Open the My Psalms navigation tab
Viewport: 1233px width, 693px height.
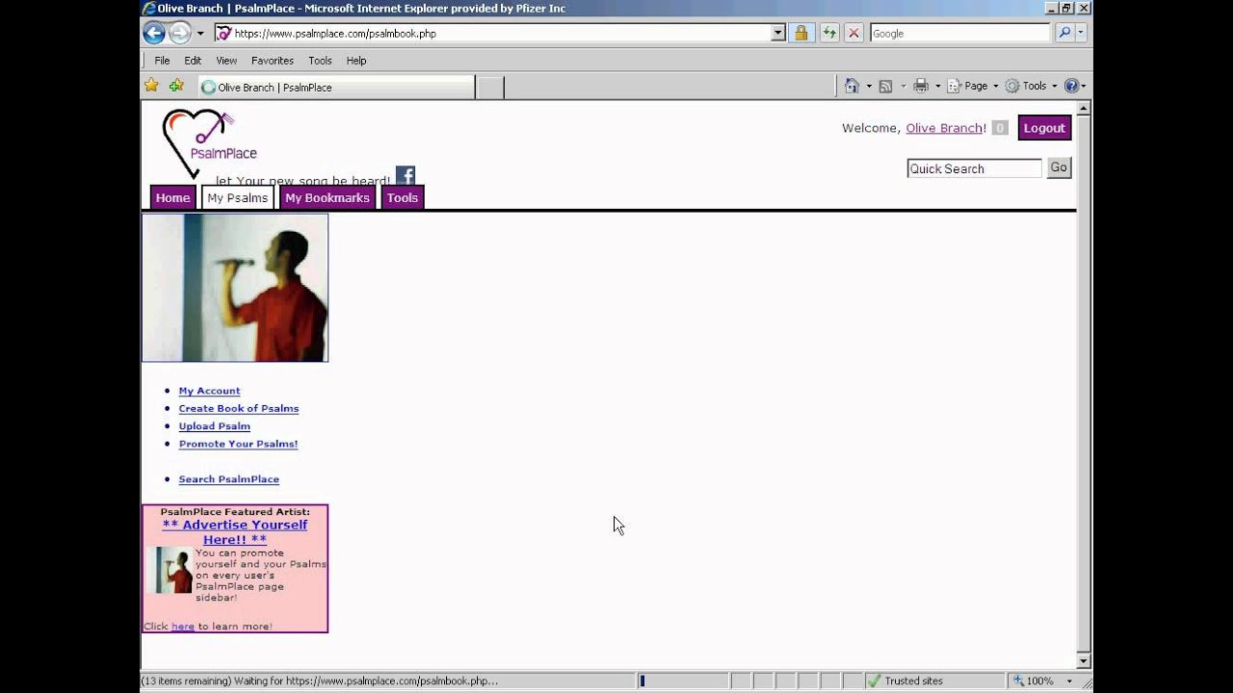[x=238, y=198]
